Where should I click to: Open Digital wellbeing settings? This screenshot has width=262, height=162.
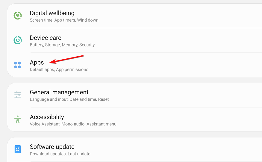134,16
